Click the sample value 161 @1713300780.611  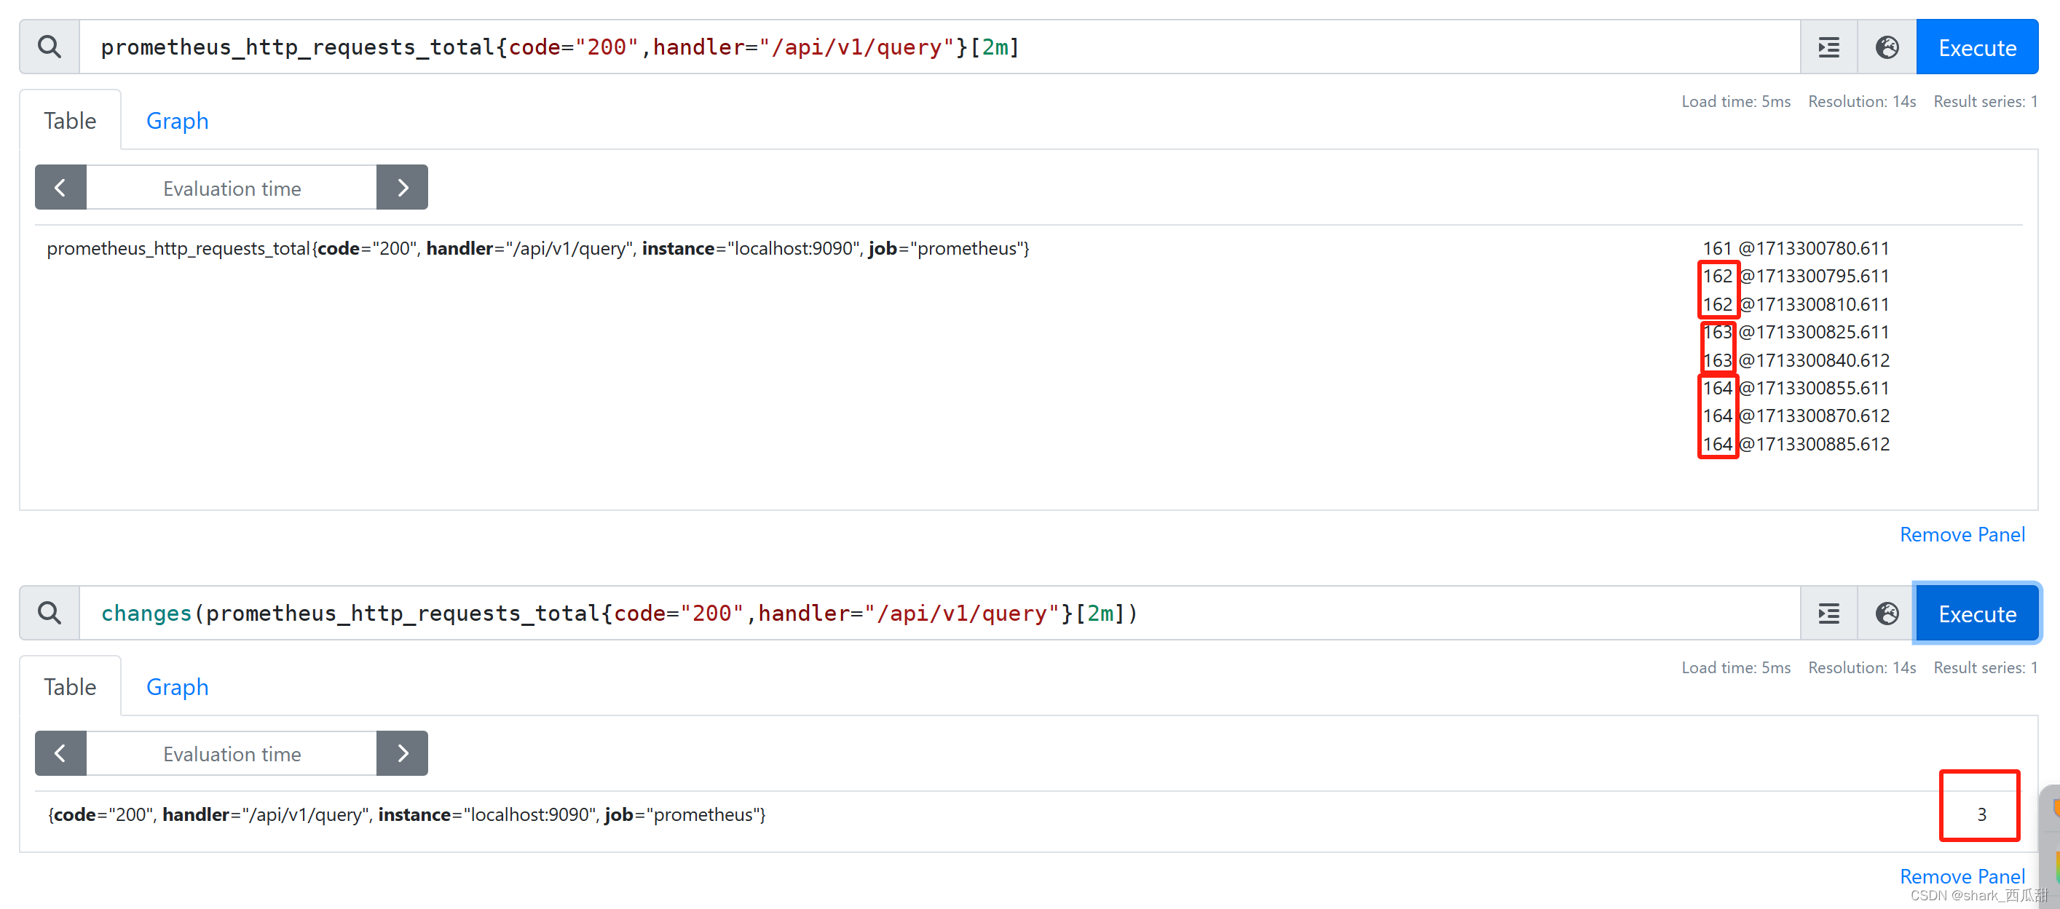[1795, 249]
